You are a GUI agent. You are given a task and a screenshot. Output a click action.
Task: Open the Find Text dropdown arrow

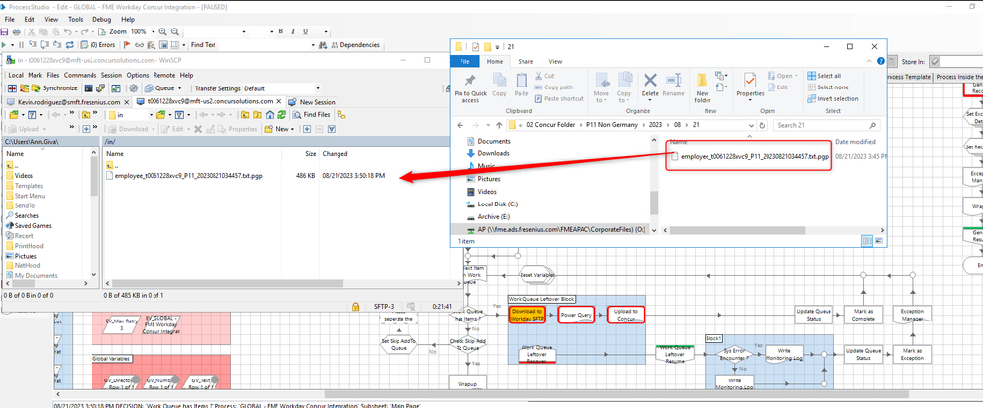pyautogui.click(x=313, y=45)
